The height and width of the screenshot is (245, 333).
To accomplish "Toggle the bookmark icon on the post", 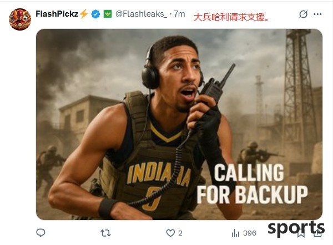I will [x=301, y=233].
